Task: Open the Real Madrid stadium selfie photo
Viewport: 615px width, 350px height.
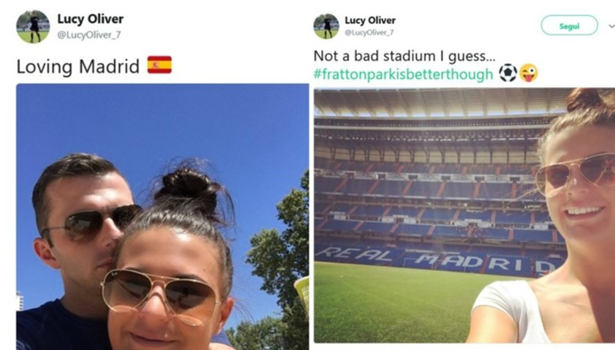Action: 465,215
